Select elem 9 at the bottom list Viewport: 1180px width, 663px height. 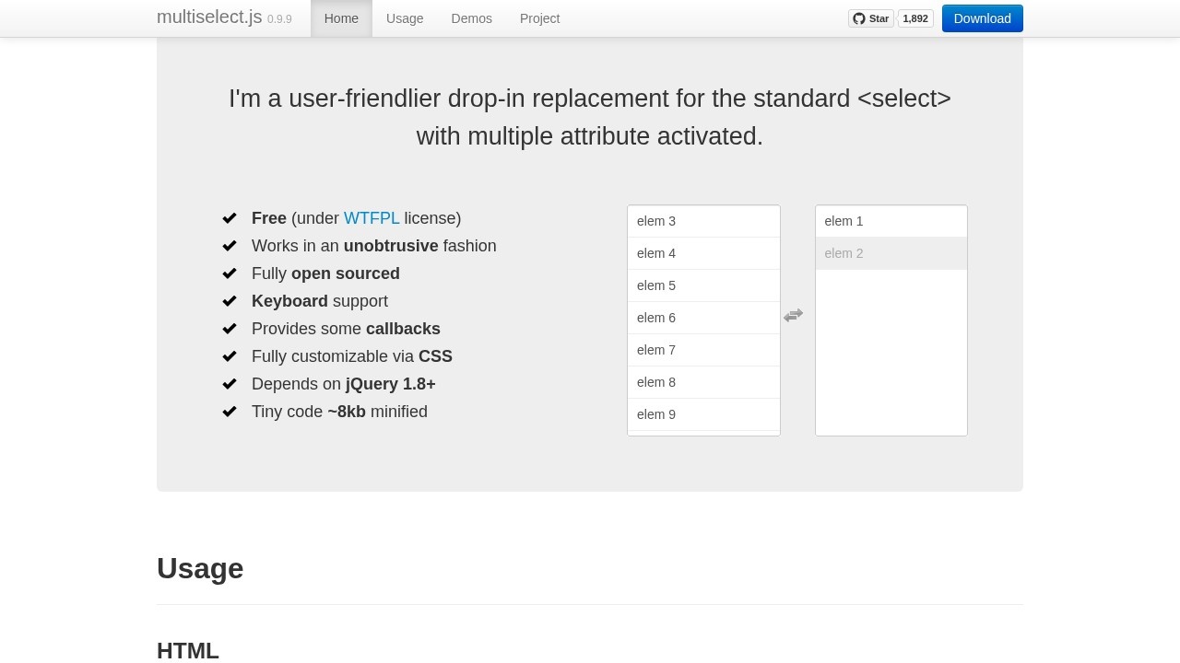coord(702,414)
